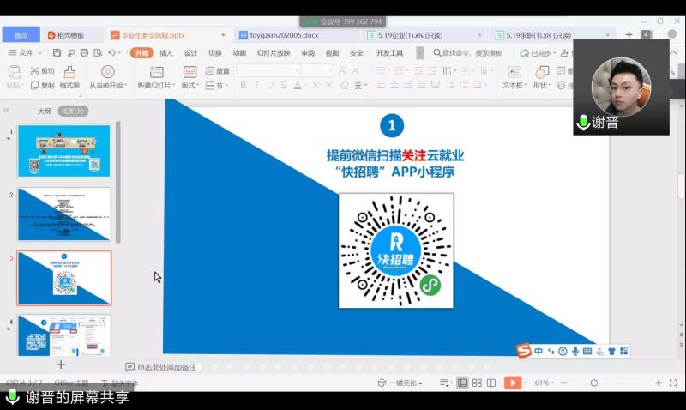Insert a Text Box (文本框)
The image size is (686, 410).
pos(514,77)
